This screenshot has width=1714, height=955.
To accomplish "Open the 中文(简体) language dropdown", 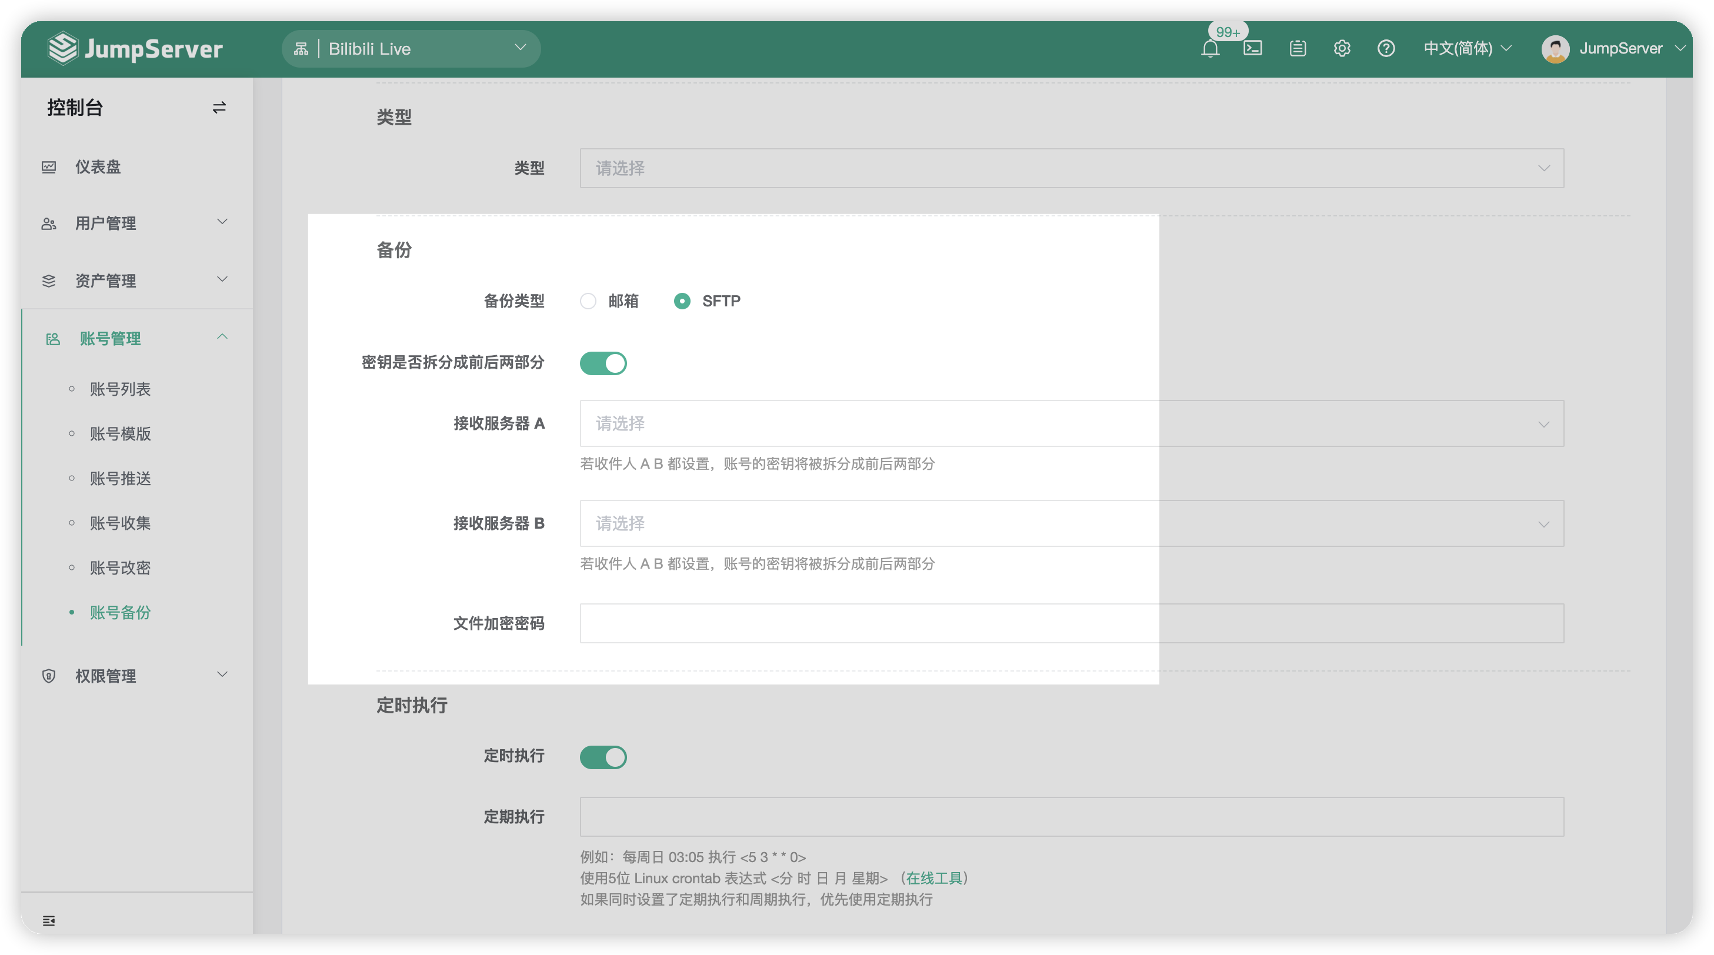I will [x=1468, y=49].
